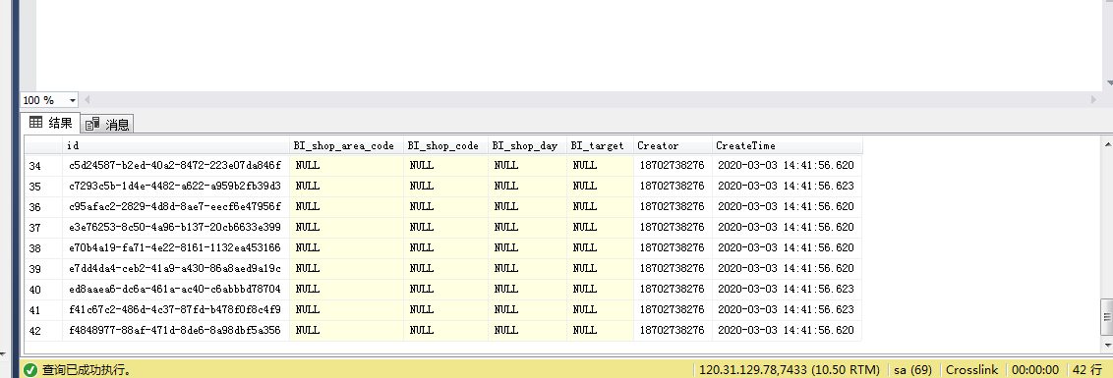Click the NULL BI_target cell in row 38

(x=600, y=248)
